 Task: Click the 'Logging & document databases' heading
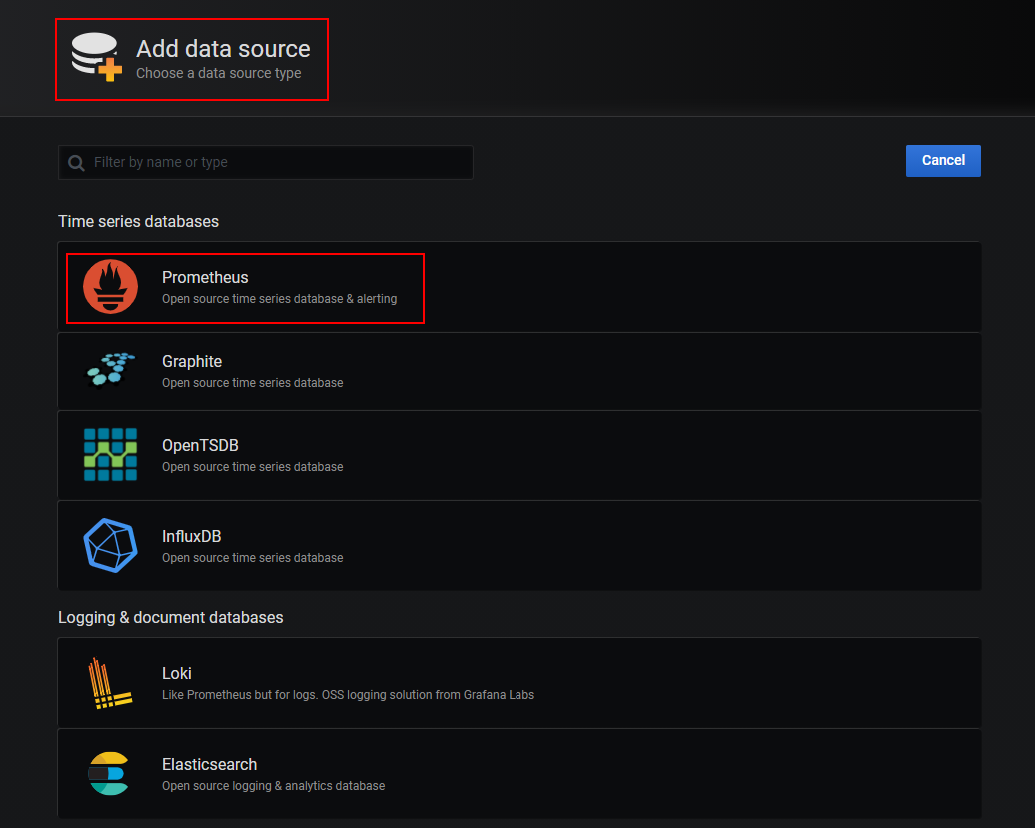170,617
